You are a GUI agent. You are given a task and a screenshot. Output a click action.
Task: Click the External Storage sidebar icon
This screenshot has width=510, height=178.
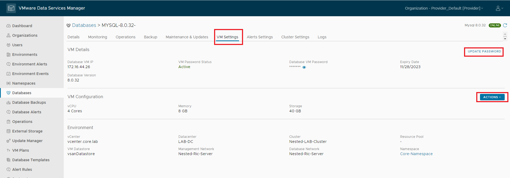click(x=8, y=131)
